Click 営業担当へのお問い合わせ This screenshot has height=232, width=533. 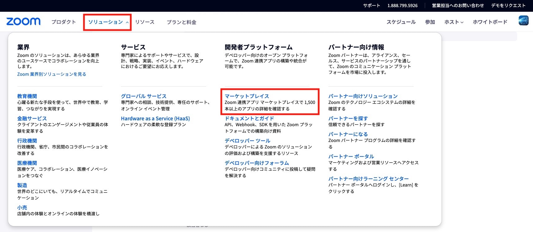tap(458, 6)
